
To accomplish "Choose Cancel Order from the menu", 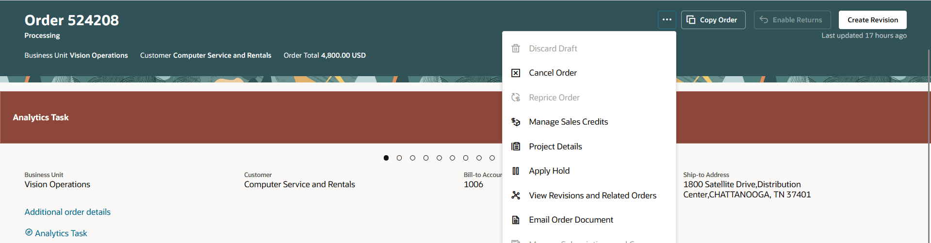I will [x=589, y=73].
